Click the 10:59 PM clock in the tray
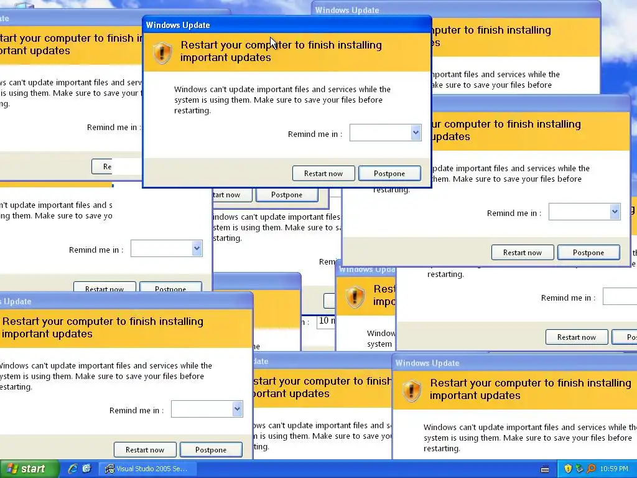Screen dimensions: 637x478 click(x=614, y=469)
